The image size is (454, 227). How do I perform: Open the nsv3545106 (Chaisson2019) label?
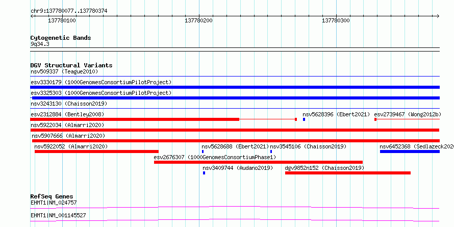click(x=308, y=146)
